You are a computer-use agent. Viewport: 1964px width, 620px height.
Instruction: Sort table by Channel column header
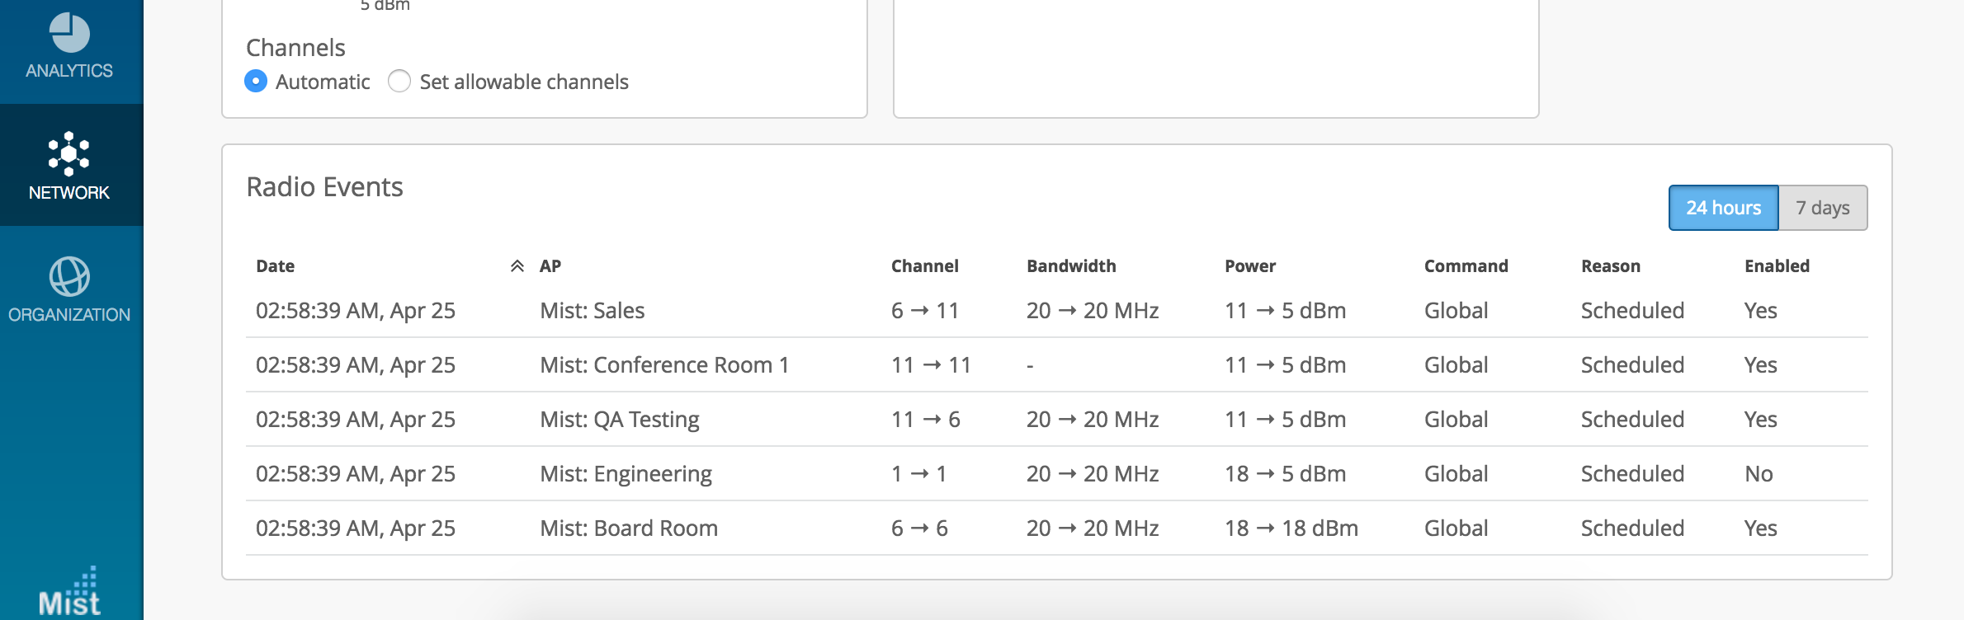[924, 266]
